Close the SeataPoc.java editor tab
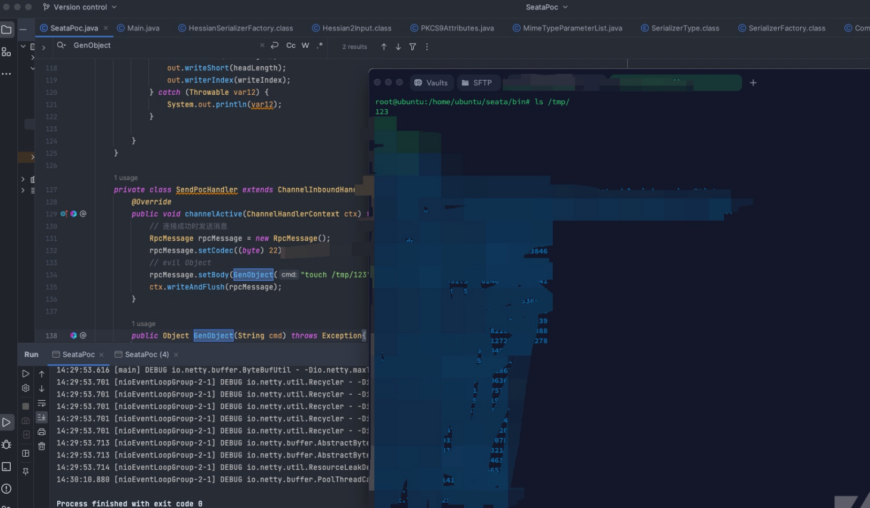Screen dimensions: 870x508 click(106, 28)
